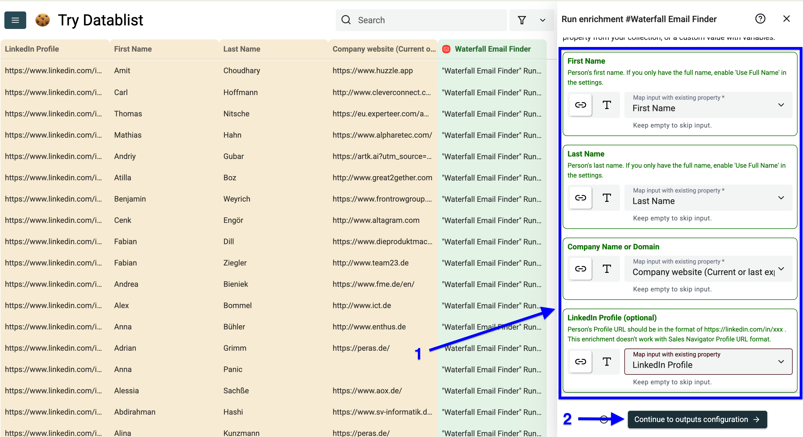Viewport: 803px width, 437px height.
Task: Click the LinkedIn Profile column header
Action: (x=55, y=49)
